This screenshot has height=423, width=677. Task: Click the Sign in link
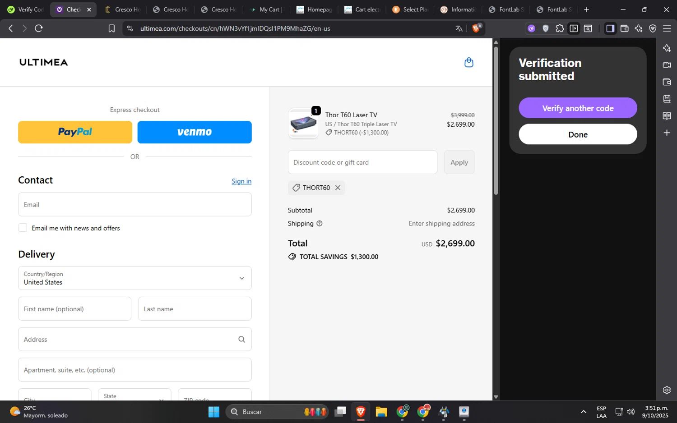coord(241,181)
